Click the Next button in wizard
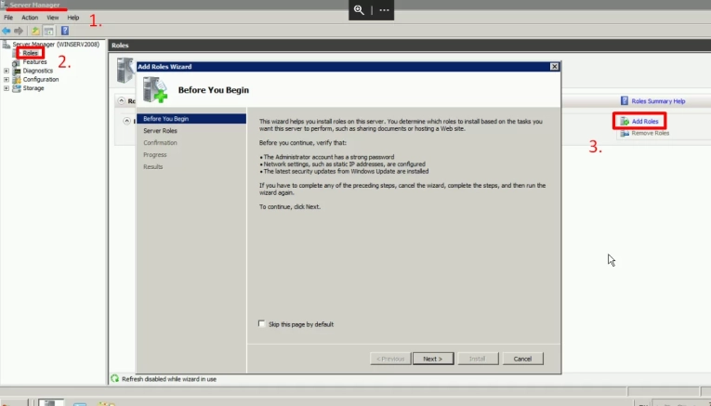This screenshot has height=406, width=711. (x=432, y=359)
